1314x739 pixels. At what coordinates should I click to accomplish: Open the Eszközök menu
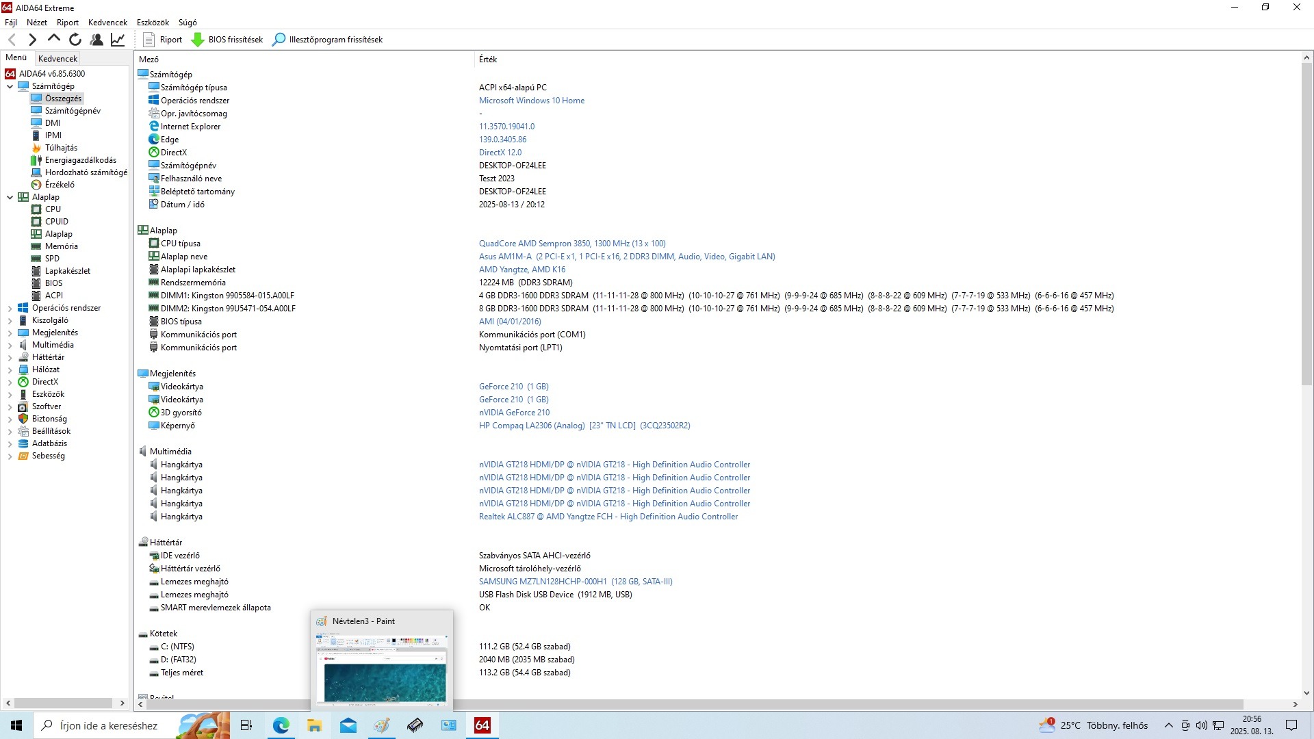(153, 23)
